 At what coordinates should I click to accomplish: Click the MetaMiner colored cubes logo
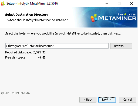tap(94, 18)
